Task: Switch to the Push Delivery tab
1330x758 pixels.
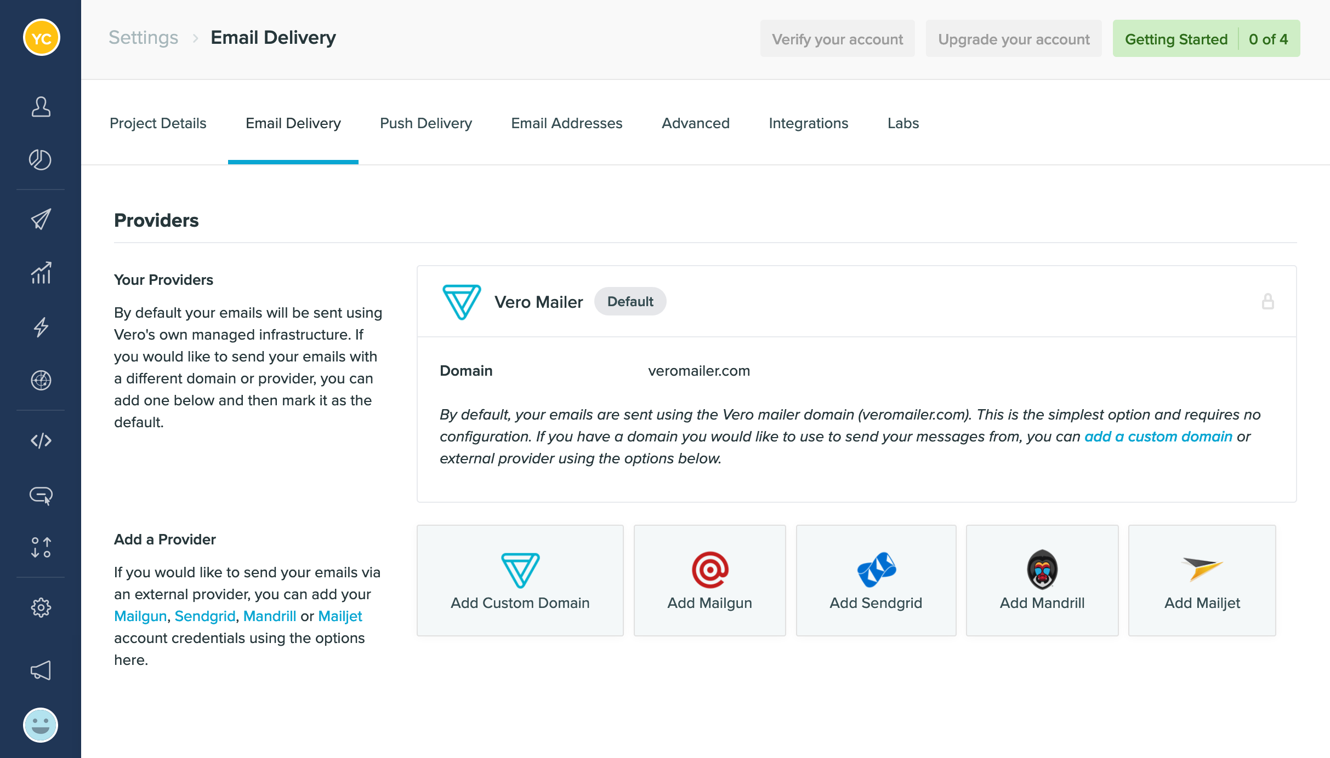Action: [x=425, y=123]
